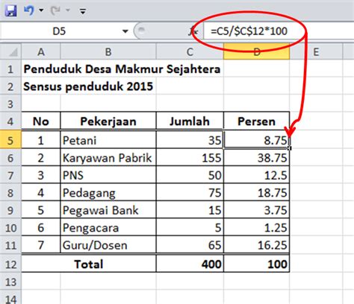The height and width of the screenshot is (304, 354).
Task: Select row 4 header
Action: pyautogui.click(x=10, y=121)
